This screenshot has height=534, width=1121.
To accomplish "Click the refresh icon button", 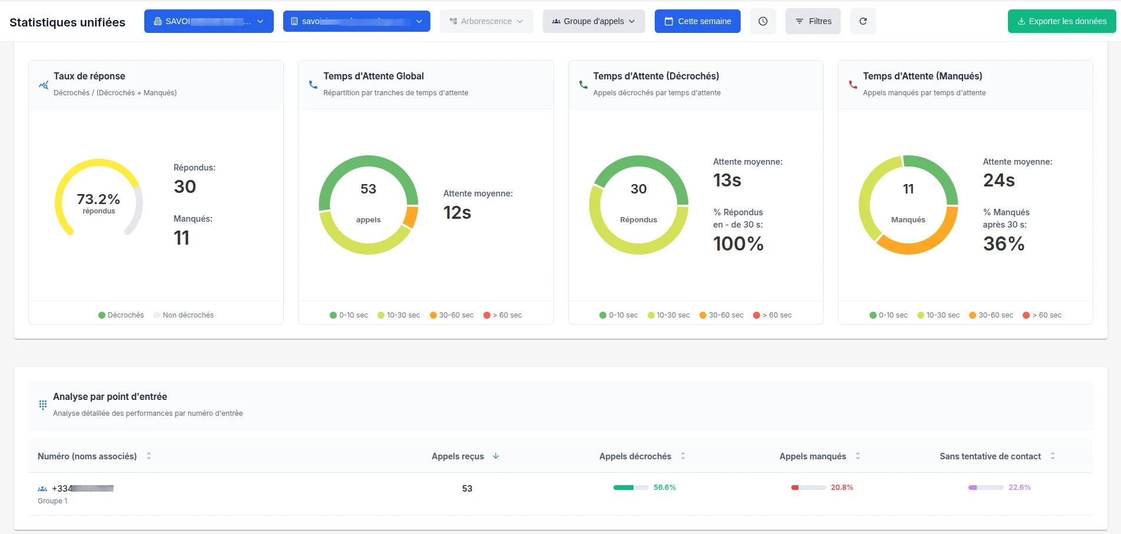I will click(x=863, y=21).
